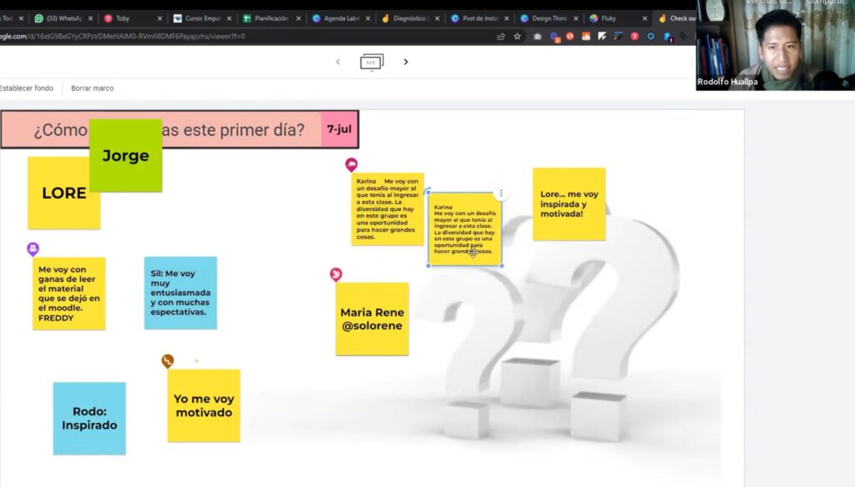Open three-dot menu on selected Karina note

click(501, 193)
